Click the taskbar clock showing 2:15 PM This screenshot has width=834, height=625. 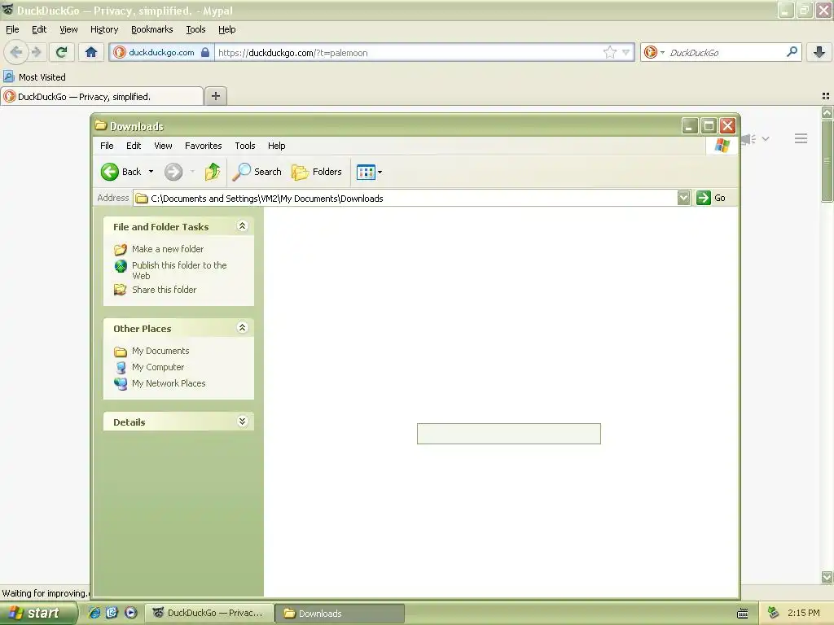803,613
